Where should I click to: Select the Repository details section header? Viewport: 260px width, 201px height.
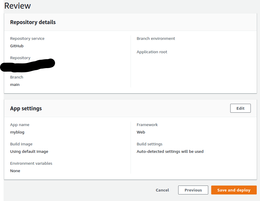click(x=33, y=22)
